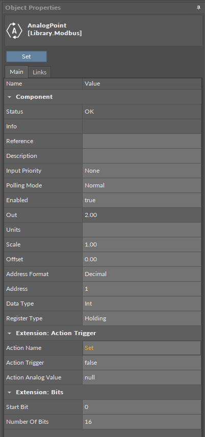Edit the Scale value field
Screen dimensions: 205x437
(x=142, y=244)
